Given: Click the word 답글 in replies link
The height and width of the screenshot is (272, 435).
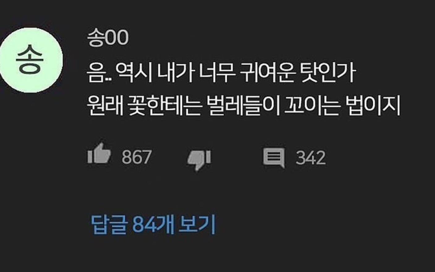Looking at the screenshot, I should point(109,225).
